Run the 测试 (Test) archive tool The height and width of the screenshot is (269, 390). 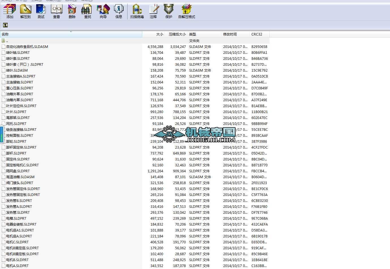41,11
